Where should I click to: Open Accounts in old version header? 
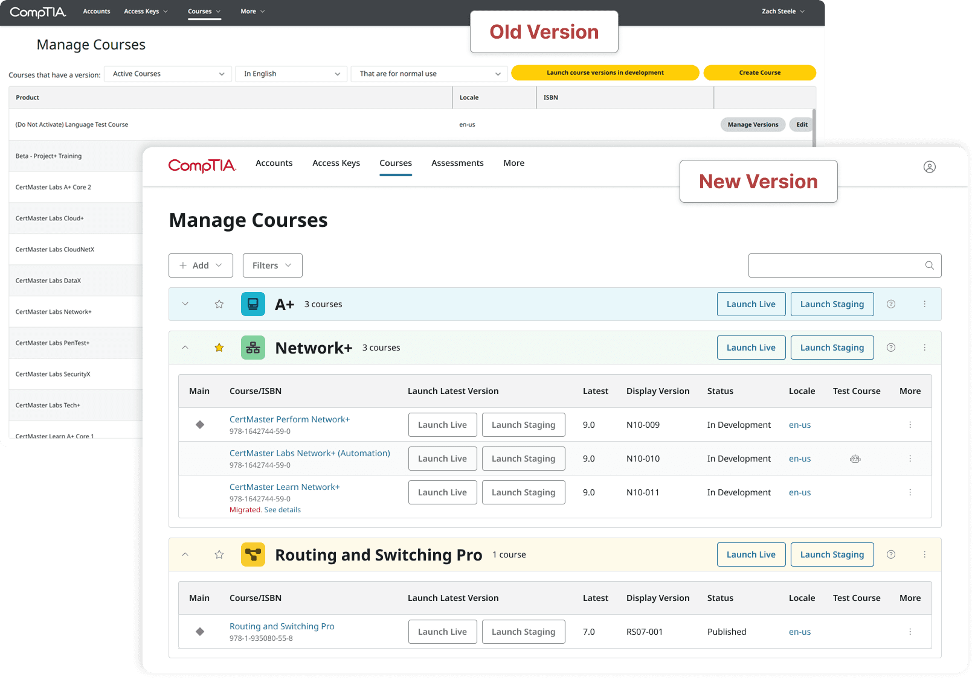click(97, 11)
